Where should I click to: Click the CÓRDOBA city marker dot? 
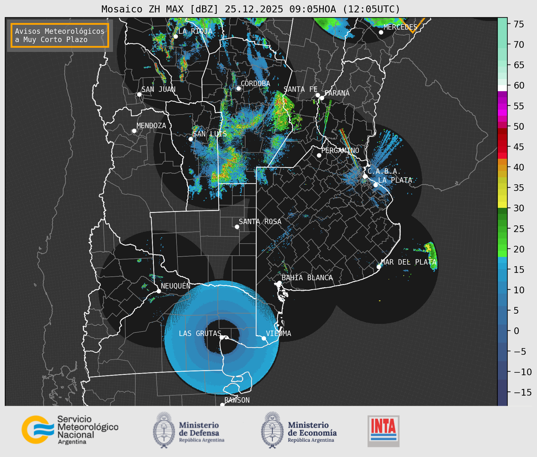point(238,88)
